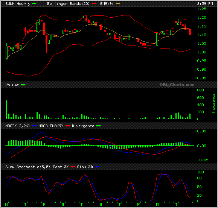Click the last red candlestick on price chart
The width and height of the screenshot is (218, 208).
tap(190, 32)
